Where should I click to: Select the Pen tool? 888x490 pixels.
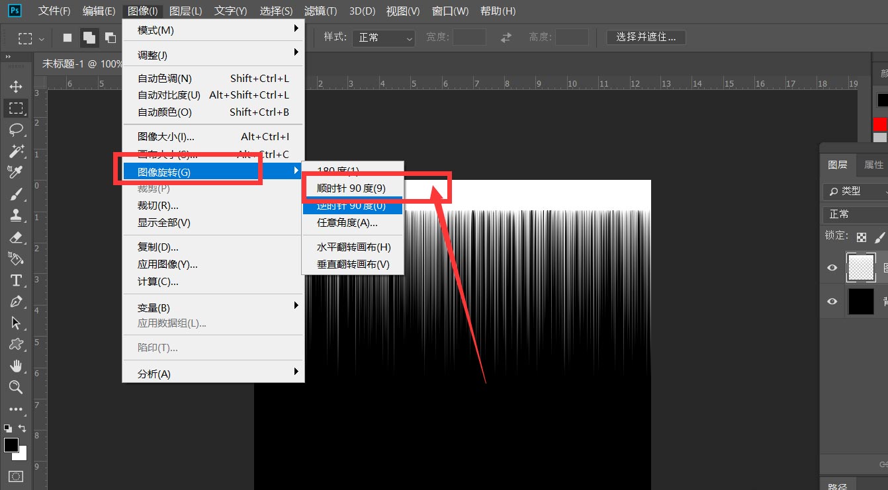[16, 302]
